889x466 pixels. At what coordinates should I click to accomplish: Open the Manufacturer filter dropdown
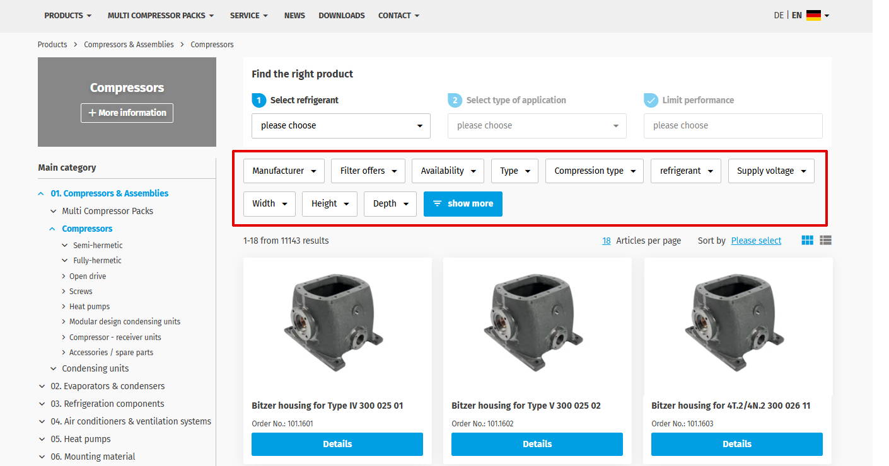[284, 171]
